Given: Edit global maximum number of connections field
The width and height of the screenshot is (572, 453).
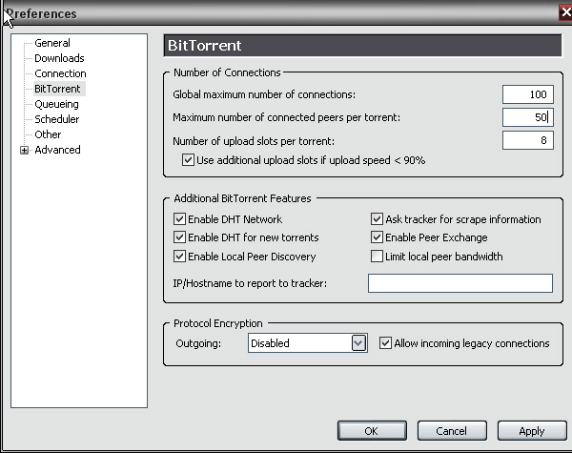Looking at the screenshot, I should coord(527,94).
